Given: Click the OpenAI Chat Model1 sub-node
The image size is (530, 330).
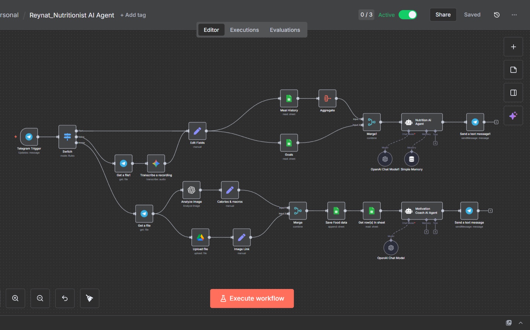Looking at the screenshot, I should pos(385,159).
